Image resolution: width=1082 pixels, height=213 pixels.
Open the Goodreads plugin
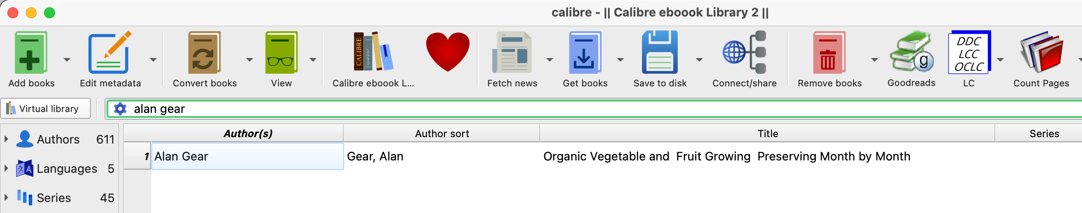point(911,52)
